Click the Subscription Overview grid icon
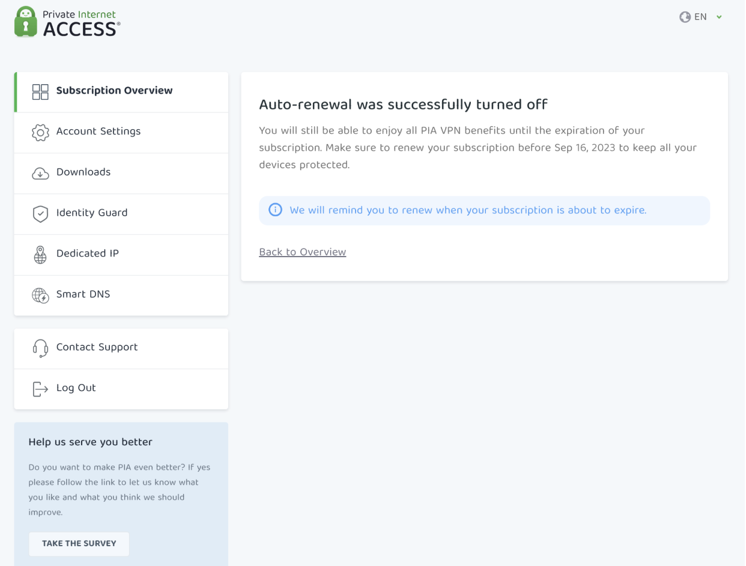746x566 pixels. tap(40, 92)
